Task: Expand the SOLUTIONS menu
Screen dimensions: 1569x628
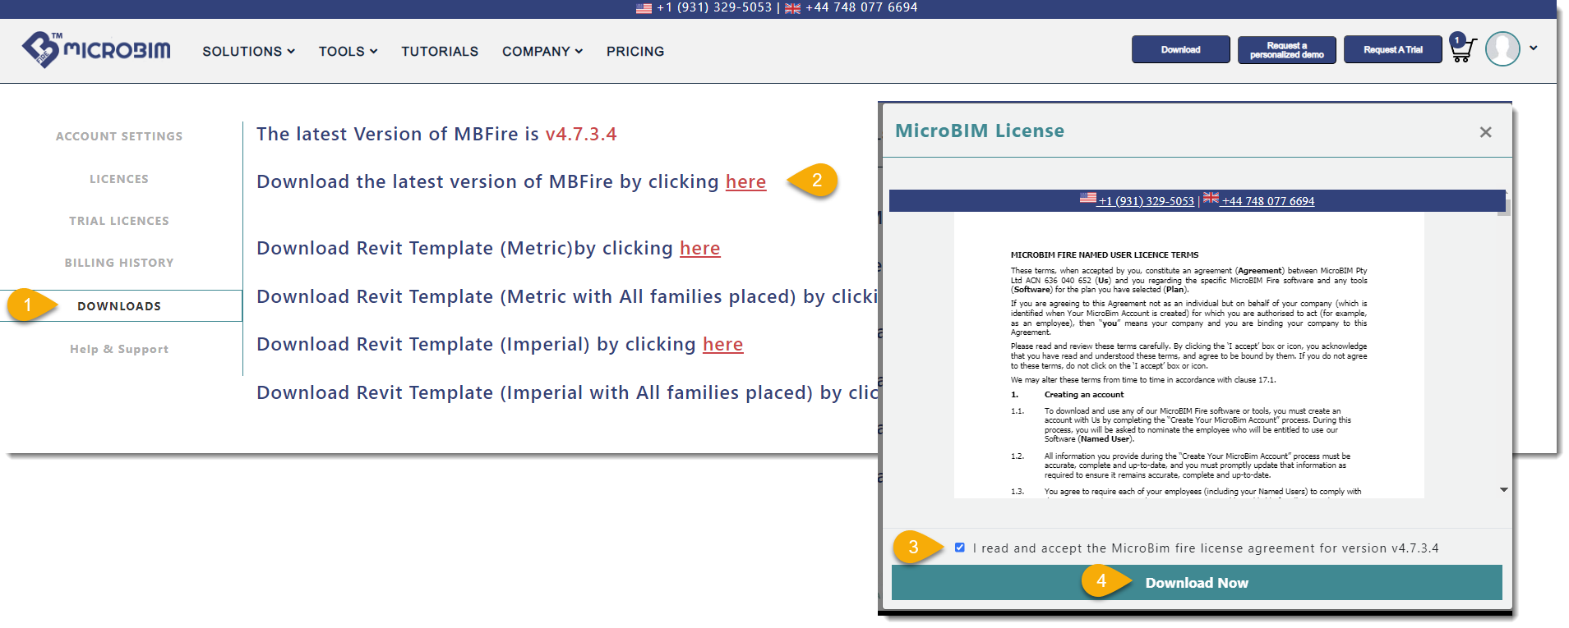Action: click(248, 51)
